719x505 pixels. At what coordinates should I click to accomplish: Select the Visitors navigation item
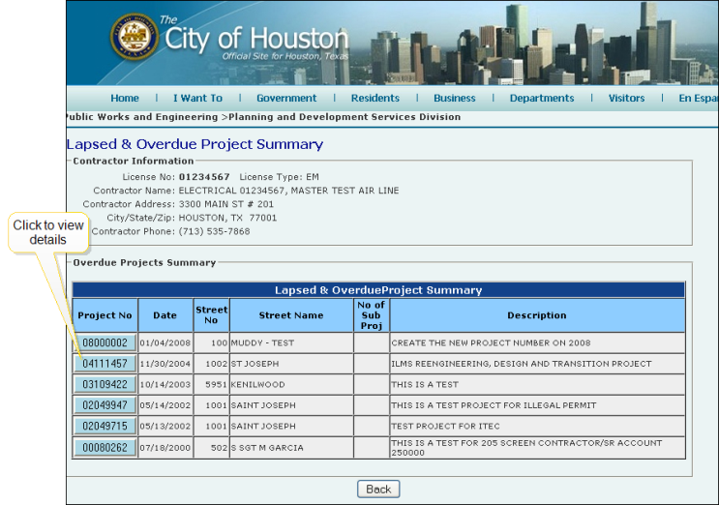[626, 98]
